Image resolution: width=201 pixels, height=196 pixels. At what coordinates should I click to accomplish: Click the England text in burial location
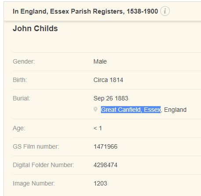pos(175,110)
